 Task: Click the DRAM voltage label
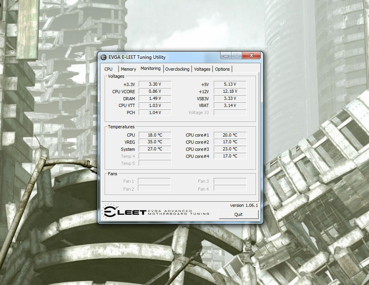[x=129, y=99]
